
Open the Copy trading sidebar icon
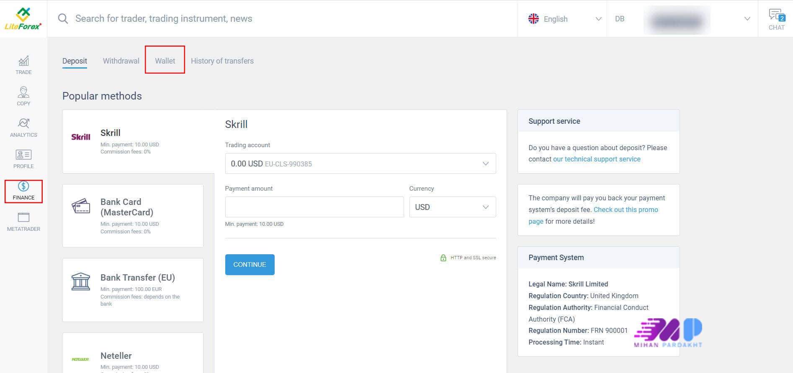(23, 96)
